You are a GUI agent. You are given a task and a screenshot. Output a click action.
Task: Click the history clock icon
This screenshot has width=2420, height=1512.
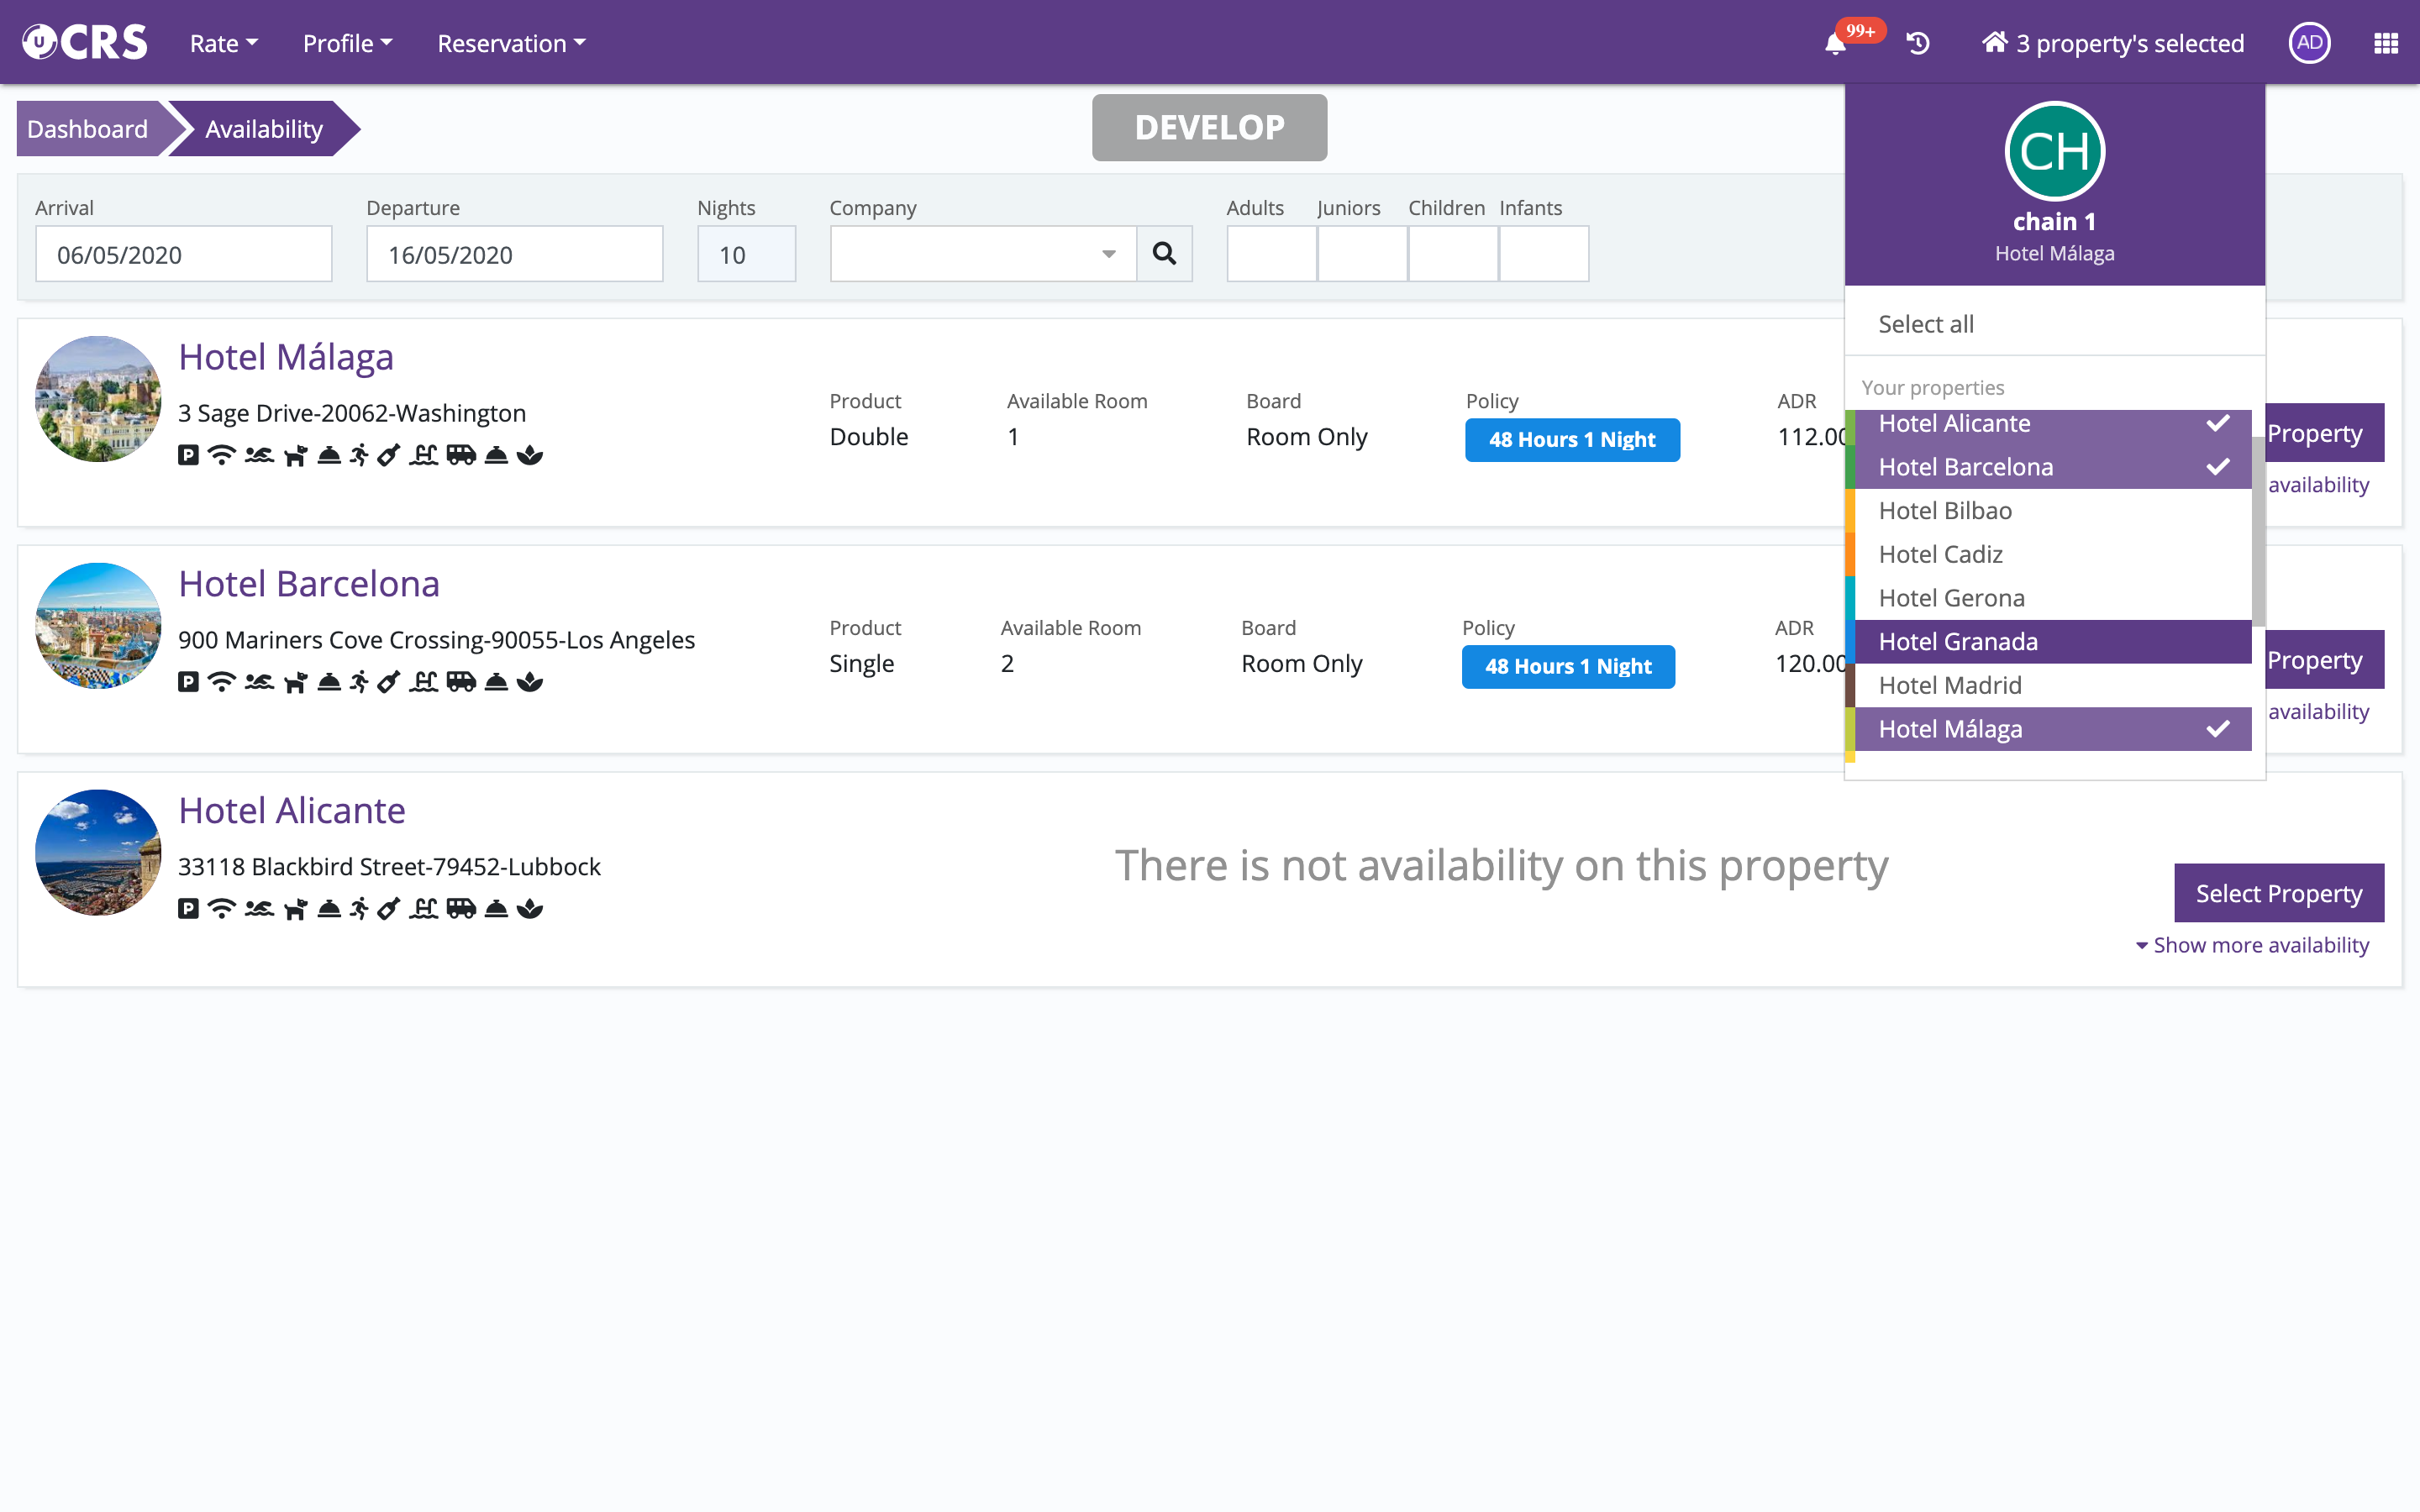(x=1917, y=44)
